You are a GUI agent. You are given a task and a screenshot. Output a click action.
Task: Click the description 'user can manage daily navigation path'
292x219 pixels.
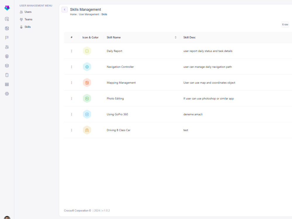tap(207, 67)
